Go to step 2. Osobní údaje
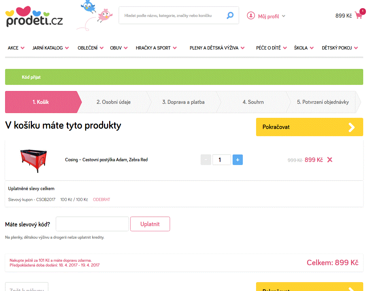The image size is (370, 291). (114, 102)
